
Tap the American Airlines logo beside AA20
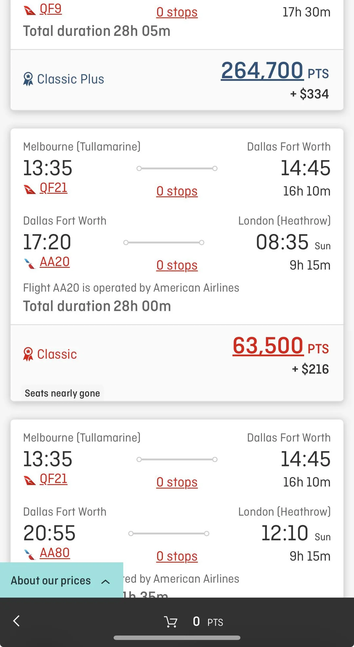pos(30,263)
